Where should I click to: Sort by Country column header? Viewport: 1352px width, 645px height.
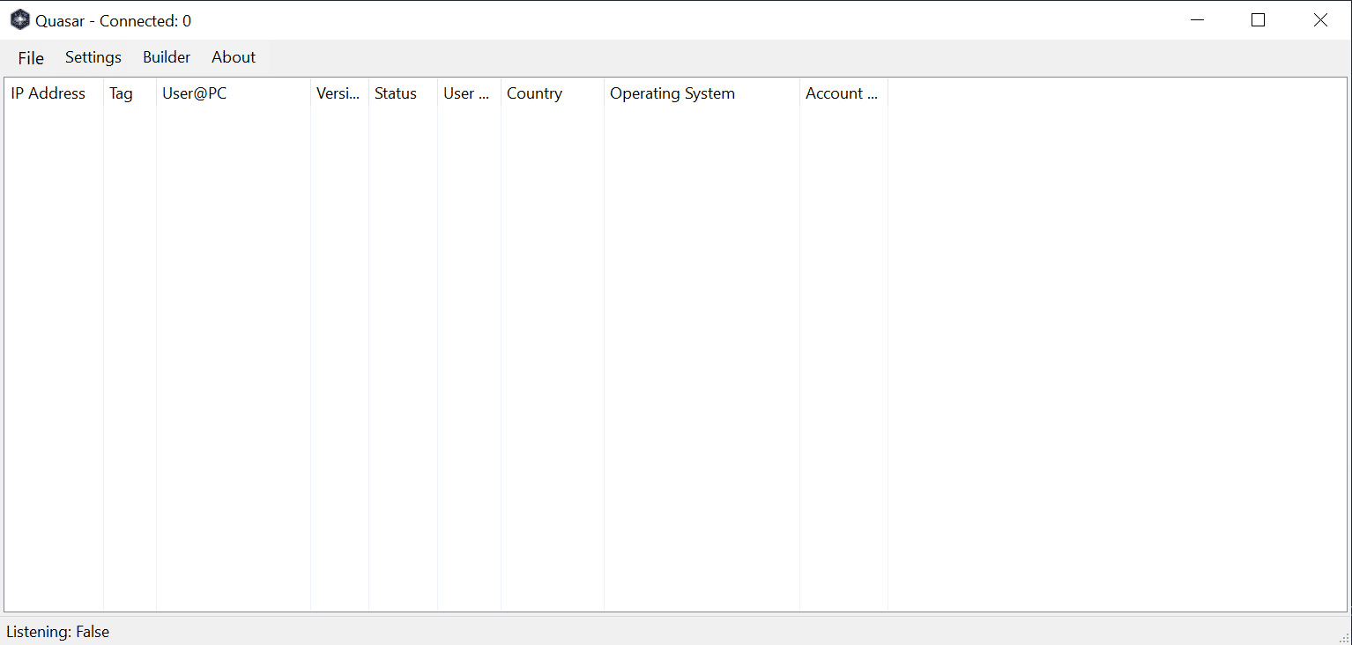point(553,93)
